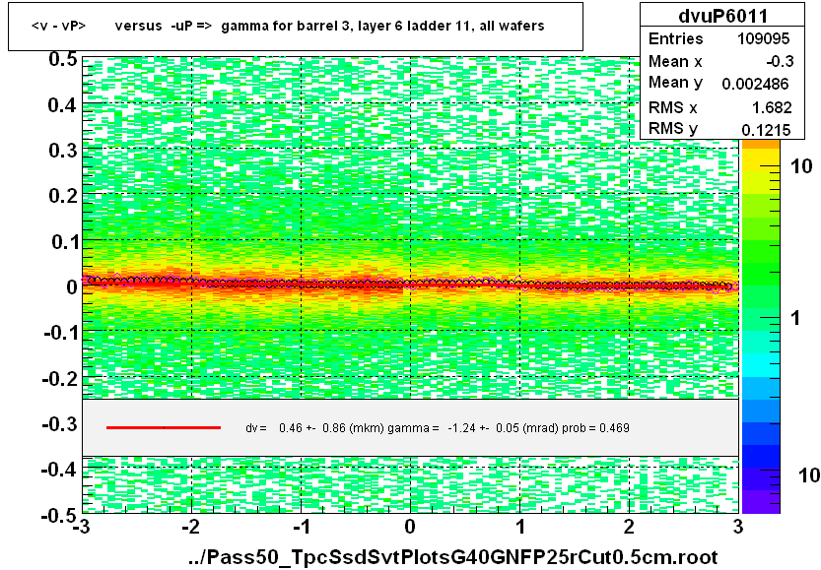Click the Mean y value 0.002486
821x570 pixels.
click(x=755, y=84)
